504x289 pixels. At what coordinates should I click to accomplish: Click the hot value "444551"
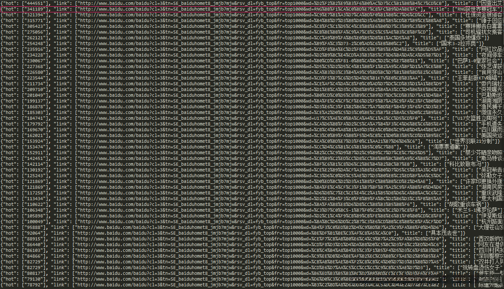[35, 3]
